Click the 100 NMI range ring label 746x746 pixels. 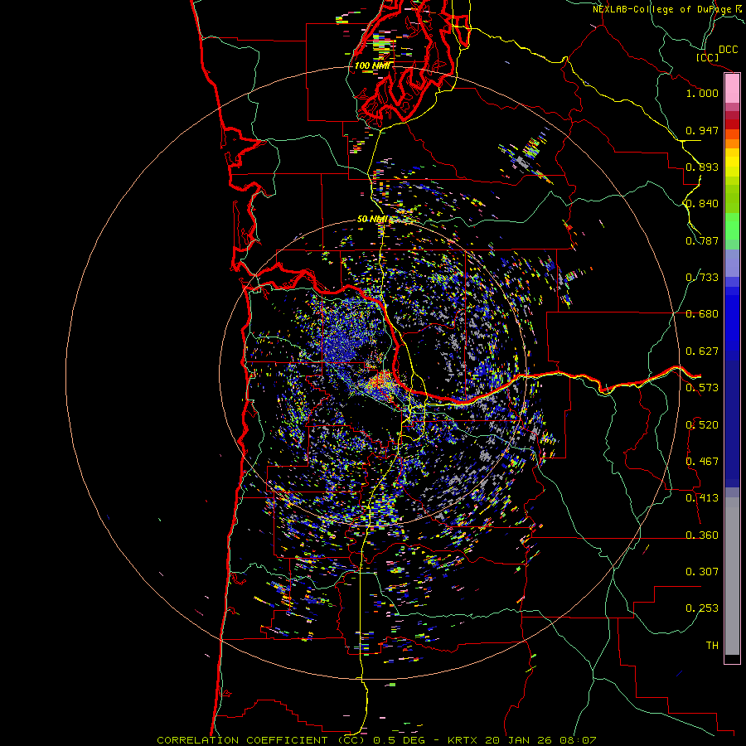(x=372, y=65)
